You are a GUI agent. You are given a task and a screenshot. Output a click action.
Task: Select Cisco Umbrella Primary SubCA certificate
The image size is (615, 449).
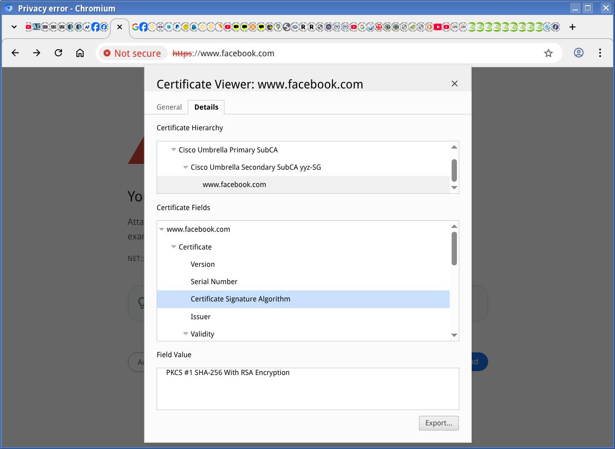tap(228, 150)
